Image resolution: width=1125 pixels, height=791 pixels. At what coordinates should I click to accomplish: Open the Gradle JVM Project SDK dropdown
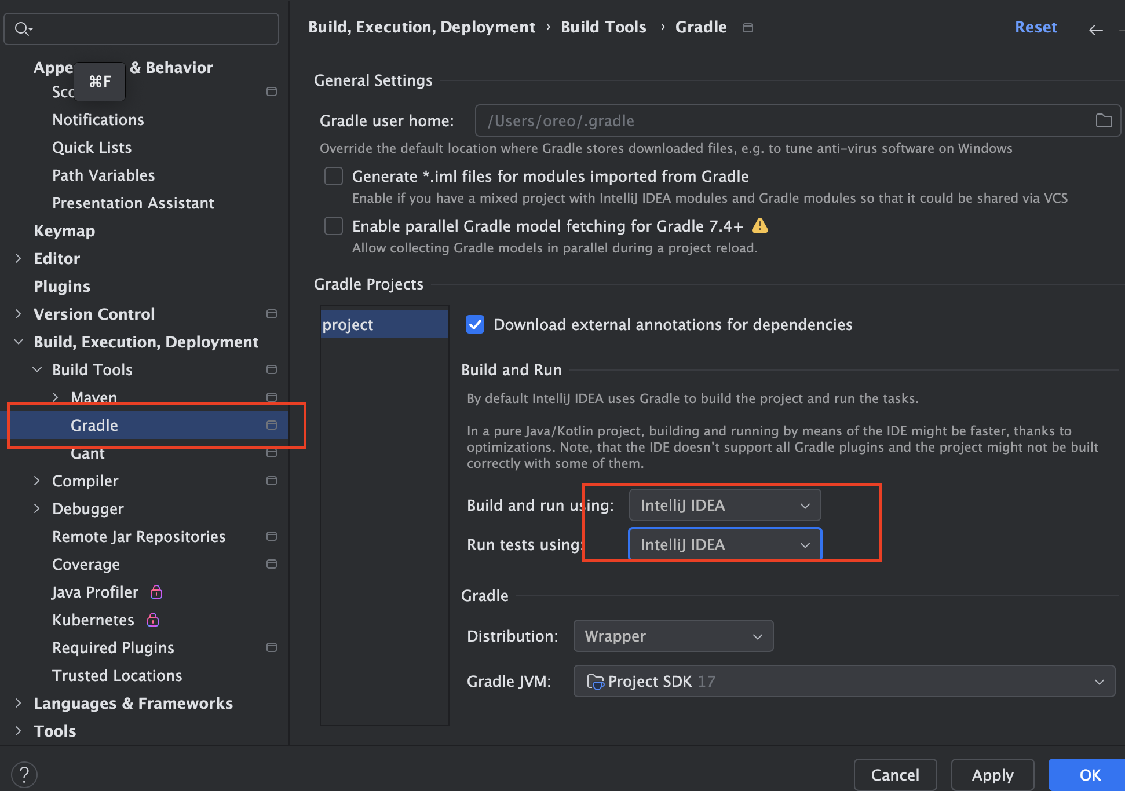(x=843, y=681)
